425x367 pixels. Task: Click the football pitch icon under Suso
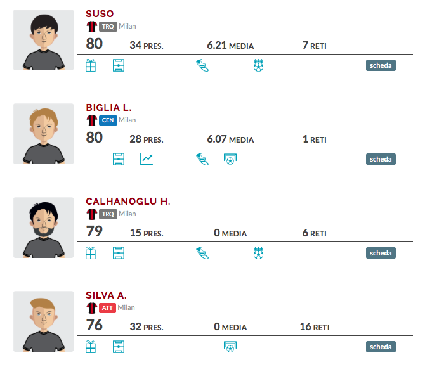(x=119, y=65)
